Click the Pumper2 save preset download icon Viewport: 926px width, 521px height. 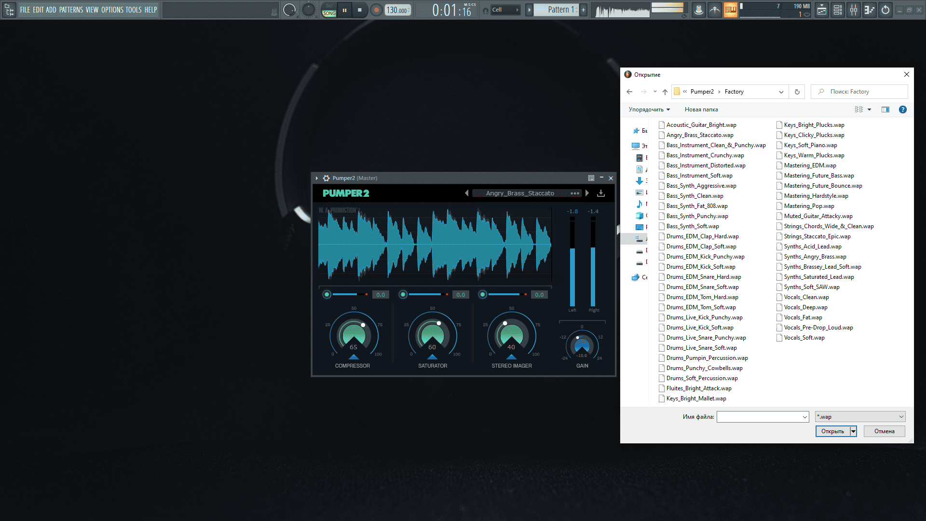(601, 193)
